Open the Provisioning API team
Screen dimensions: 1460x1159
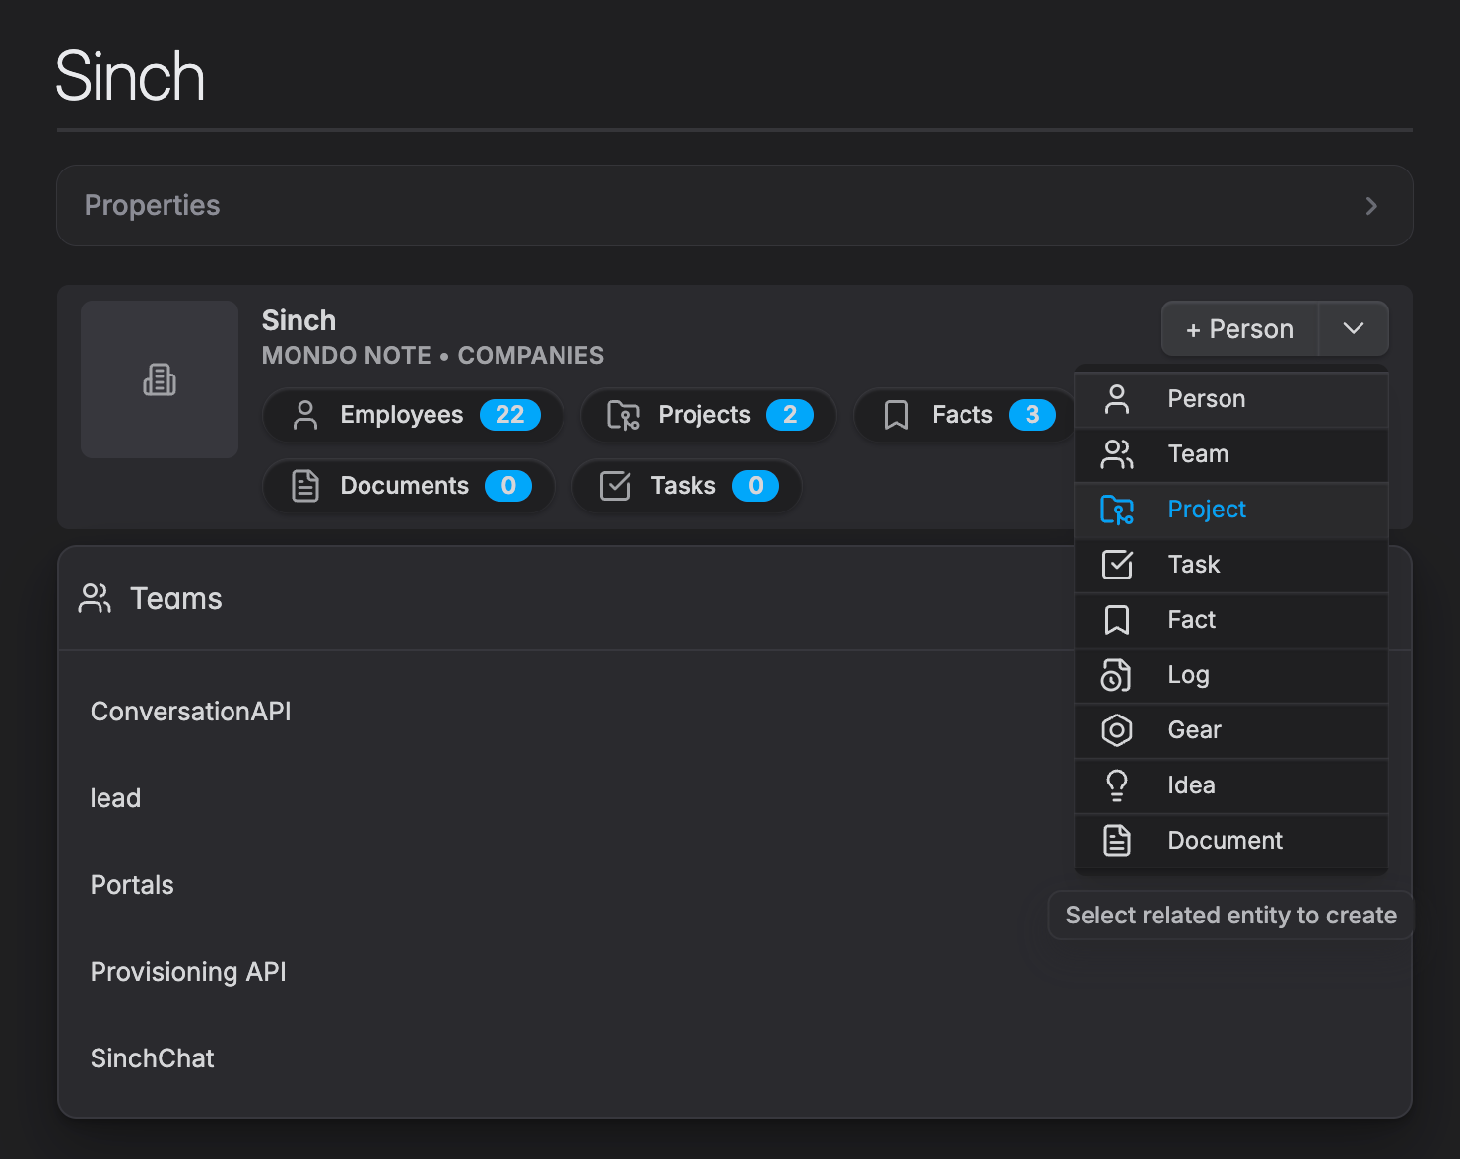(188, 972)
